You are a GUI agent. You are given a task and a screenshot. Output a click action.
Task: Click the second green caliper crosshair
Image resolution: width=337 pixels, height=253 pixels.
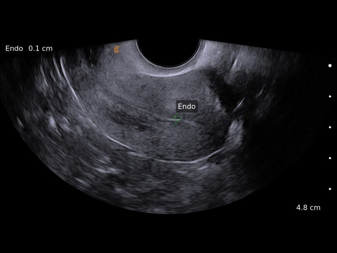pyautogui.click(x=177, y=121)
